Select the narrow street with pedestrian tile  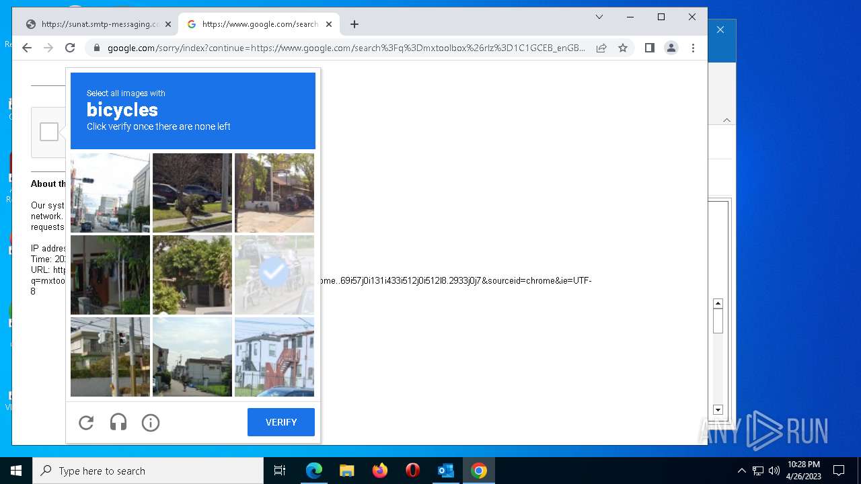tap(192, 357)
